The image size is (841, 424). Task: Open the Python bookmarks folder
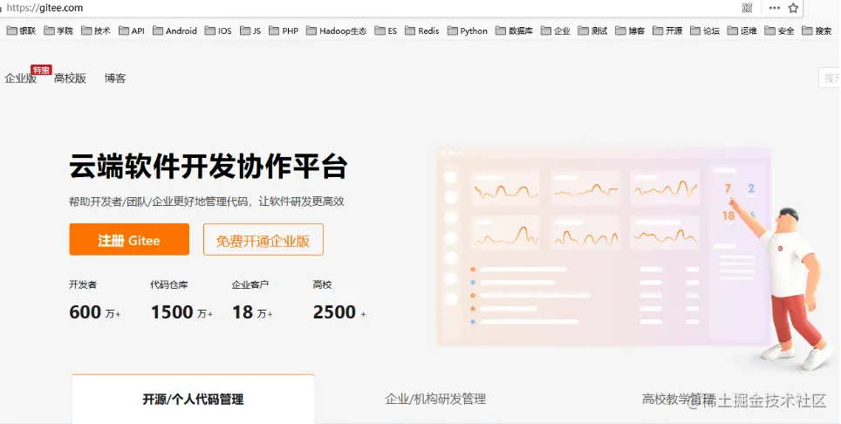click(x=468, y=31)
